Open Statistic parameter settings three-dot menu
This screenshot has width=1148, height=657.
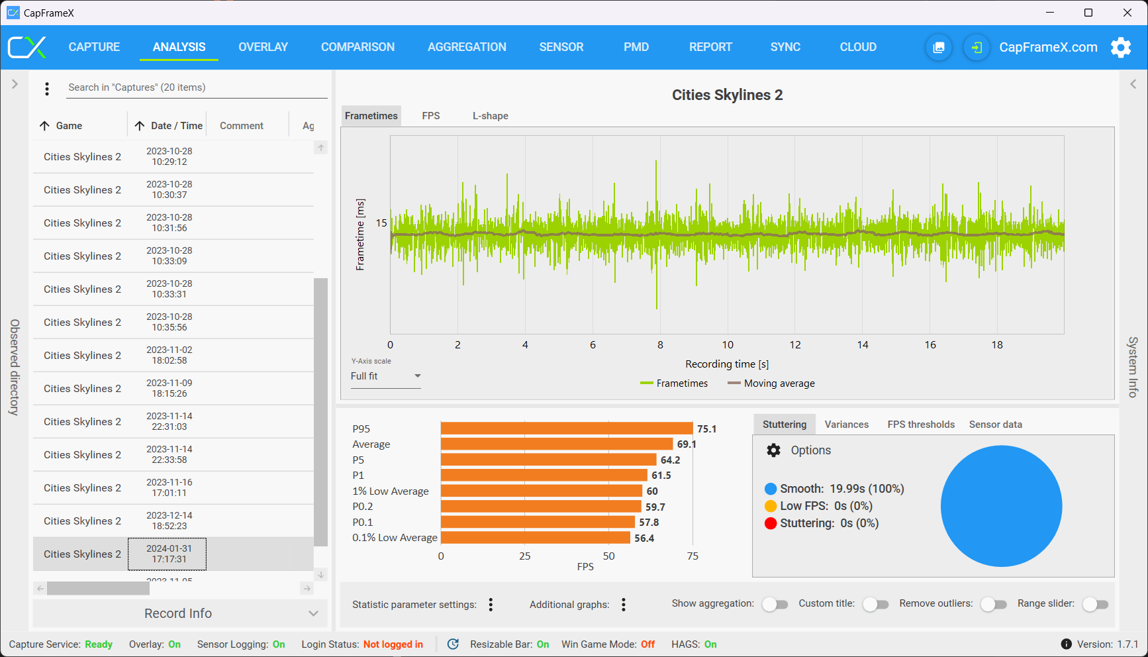click(491, 605)
